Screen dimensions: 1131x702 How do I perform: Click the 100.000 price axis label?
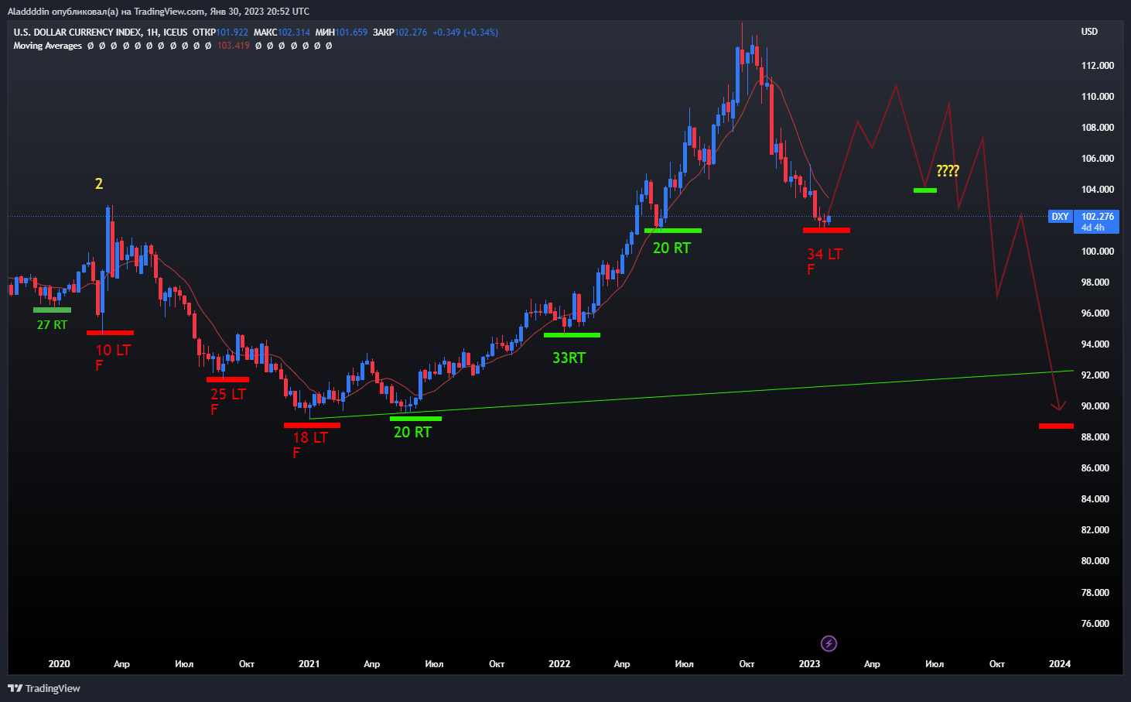tap(1098, 252)
